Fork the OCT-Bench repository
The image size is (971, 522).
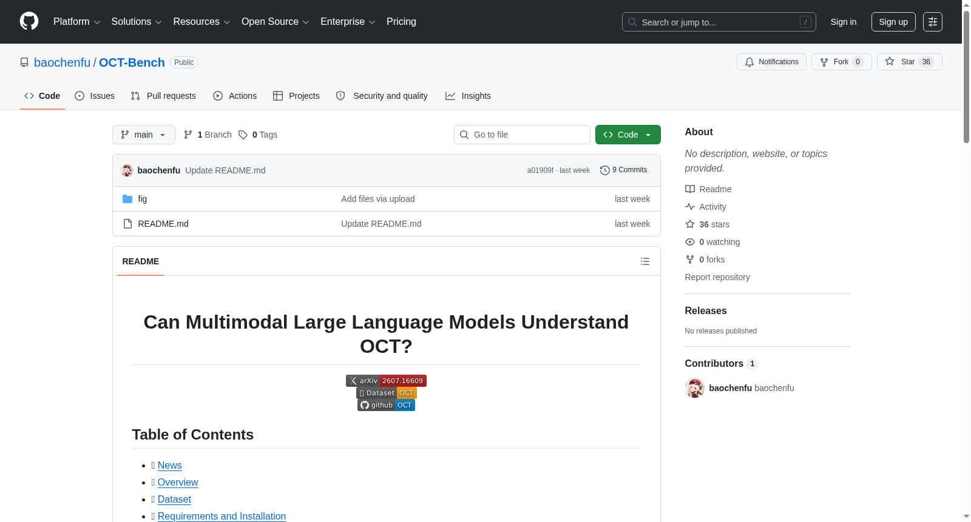[x=841, y=62]
